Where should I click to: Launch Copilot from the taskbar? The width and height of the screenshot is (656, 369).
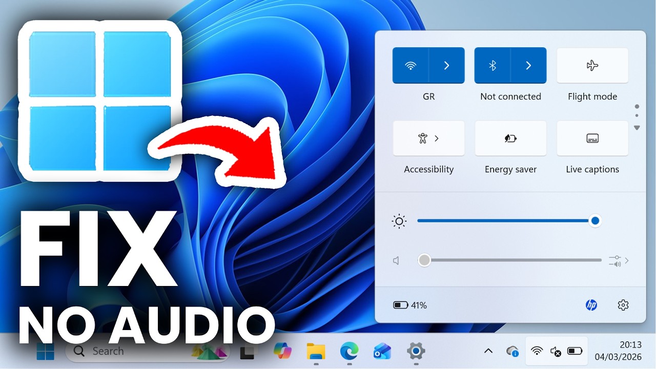(x=282, y=351)
